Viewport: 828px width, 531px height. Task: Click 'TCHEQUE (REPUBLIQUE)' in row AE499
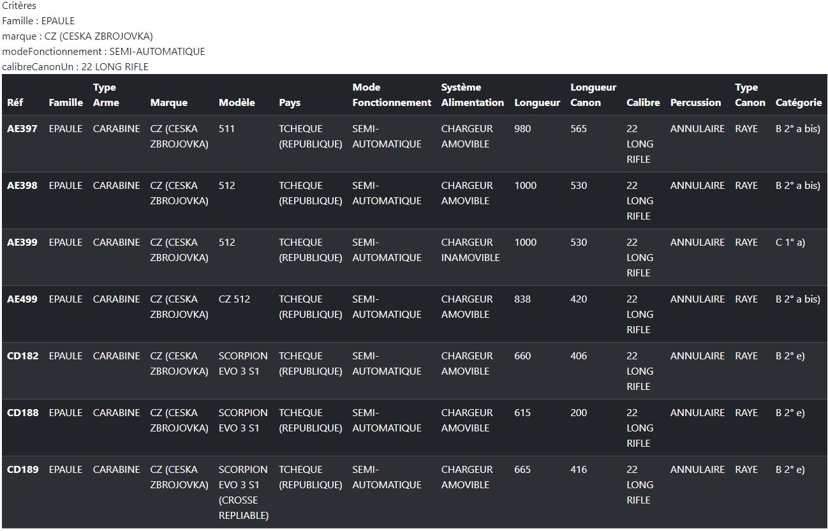[x=311, y=306]
